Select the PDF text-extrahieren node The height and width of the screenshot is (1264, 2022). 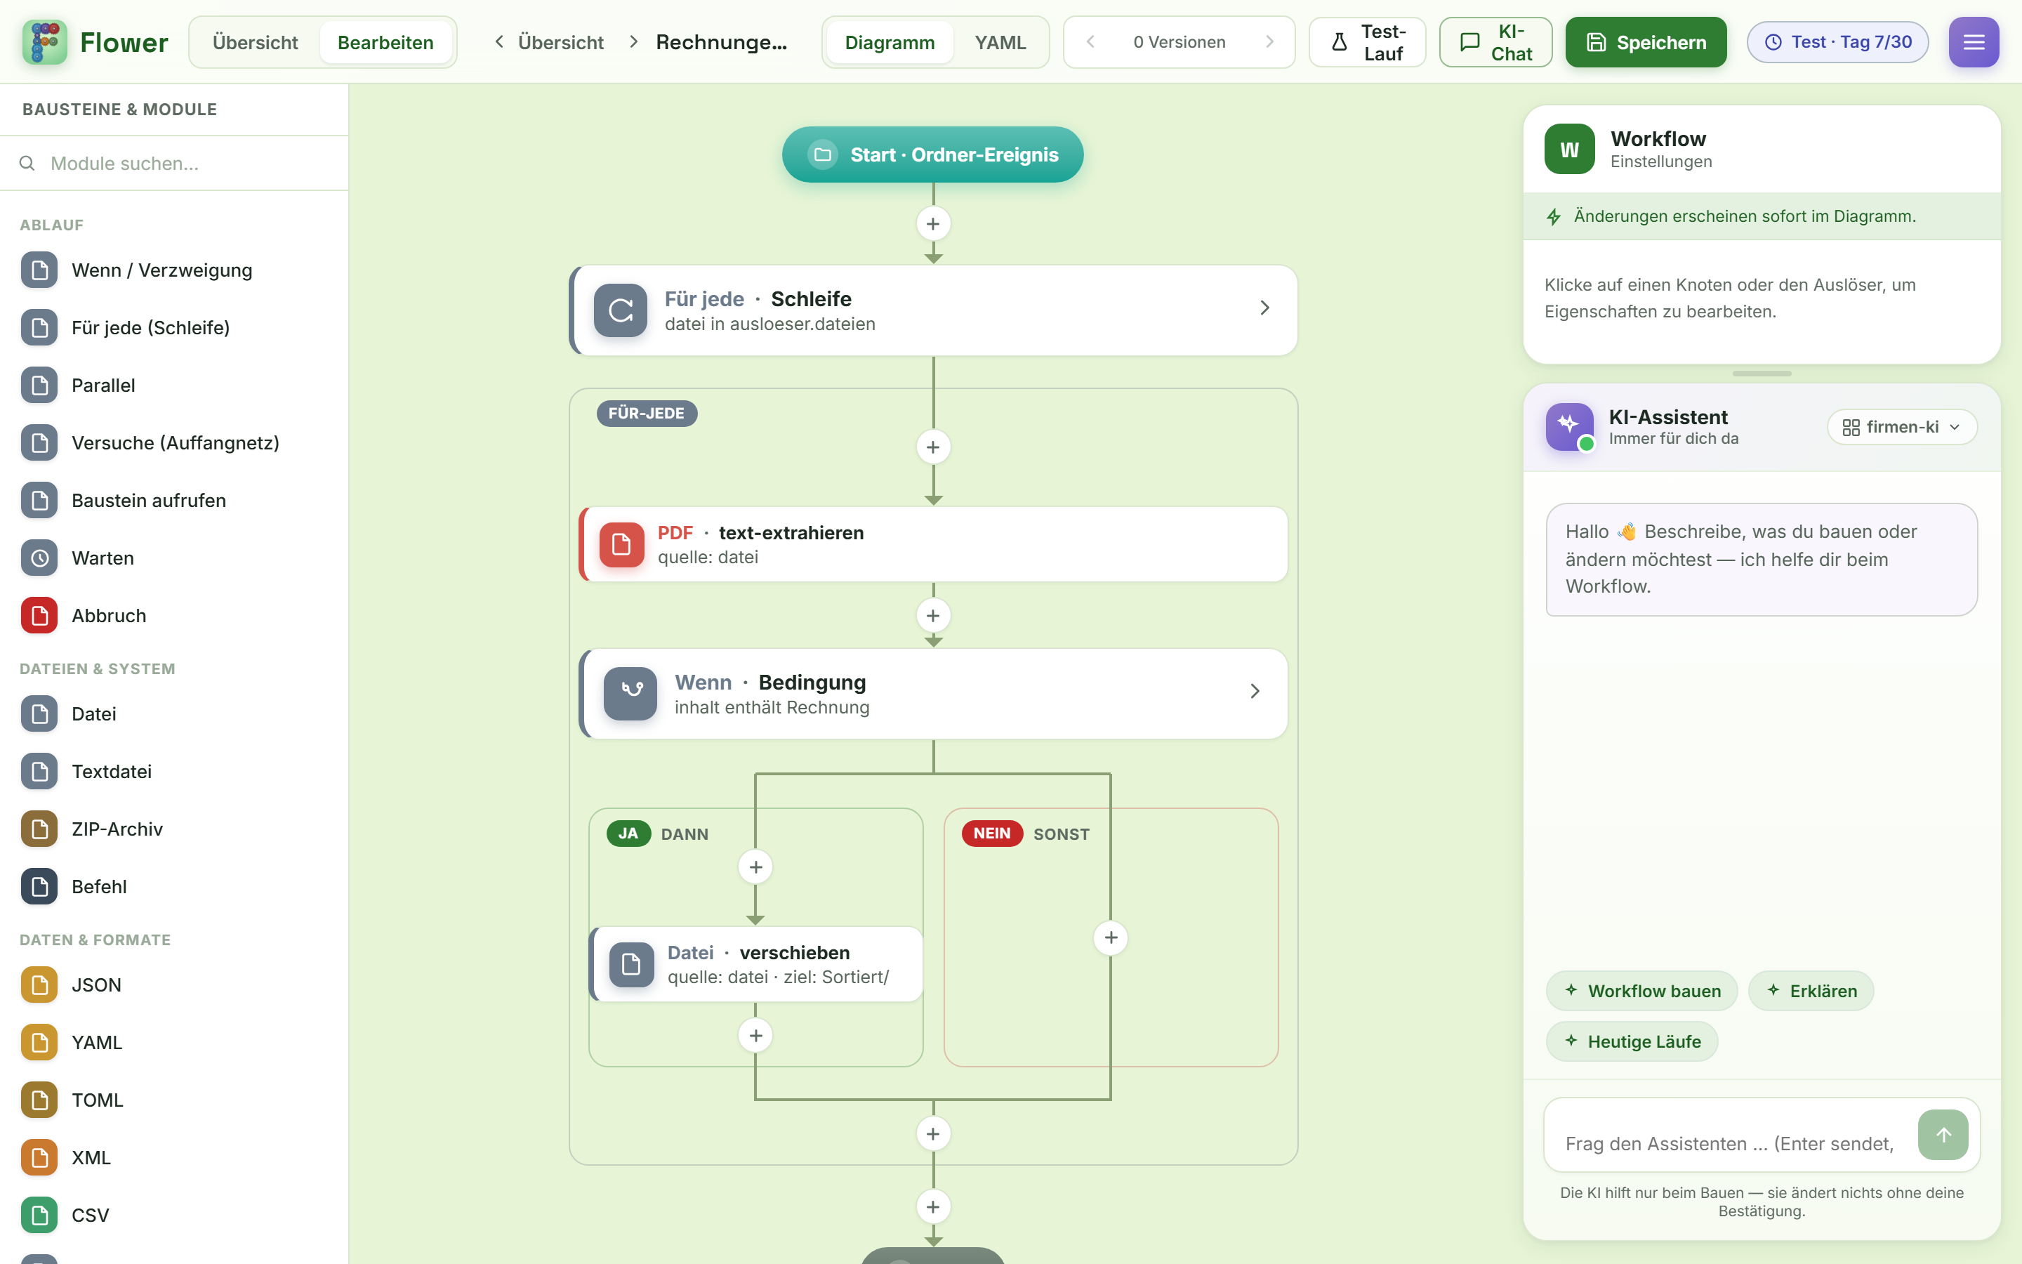[933, 544]
